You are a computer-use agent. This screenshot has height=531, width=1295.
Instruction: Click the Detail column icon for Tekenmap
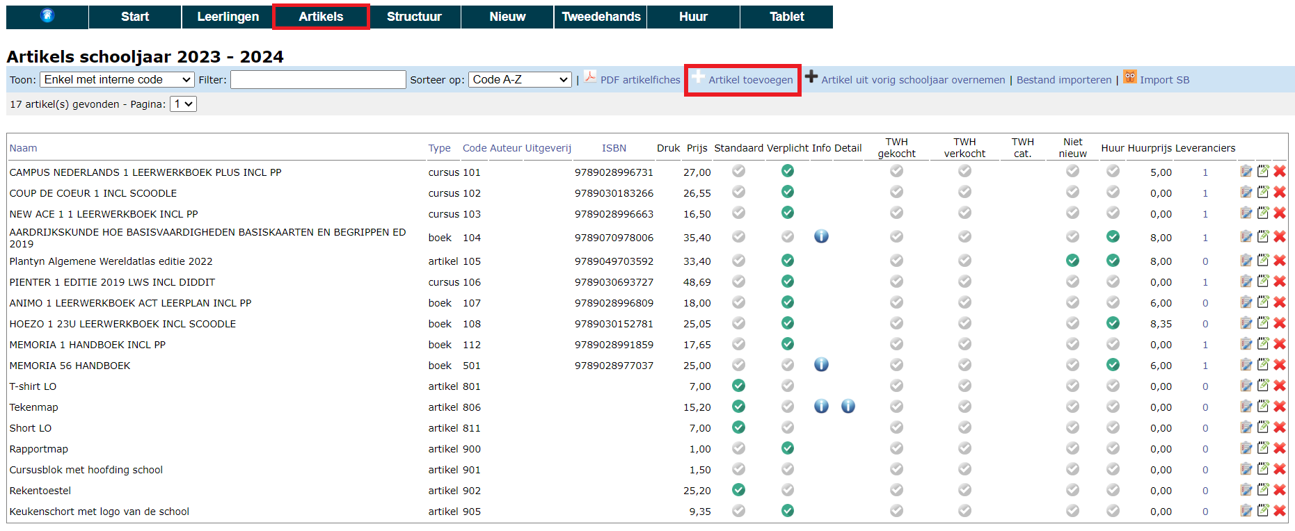pos(848,406)
